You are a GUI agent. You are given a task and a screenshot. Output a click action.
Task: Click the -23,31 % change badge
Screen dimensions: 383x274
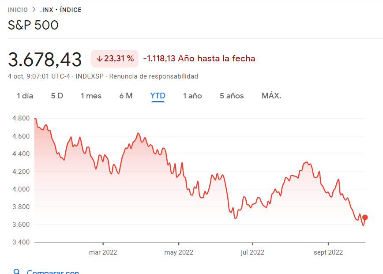(x=115, y=59)
